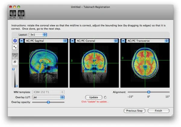Image resolution: width=181 pixels, height=127 pixels.
Task: Open the sagittal view options menu icon
Action: [22, 41]
